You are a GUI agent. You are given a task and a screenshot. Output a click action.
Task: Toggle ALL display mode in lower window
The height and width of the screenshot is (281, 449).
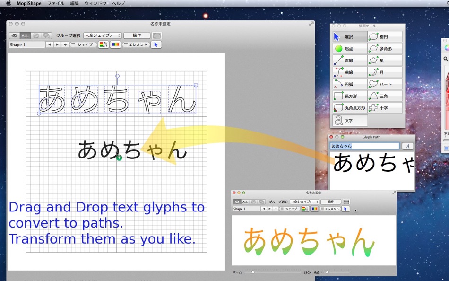click(245, 202)
